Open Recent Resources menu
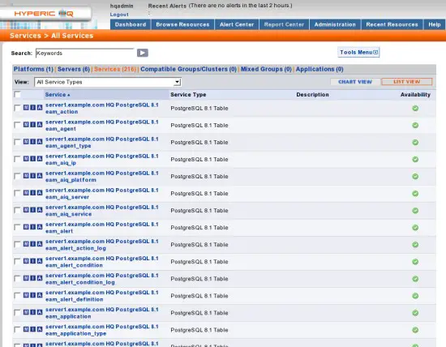446x347 pixels. point(392,24)
